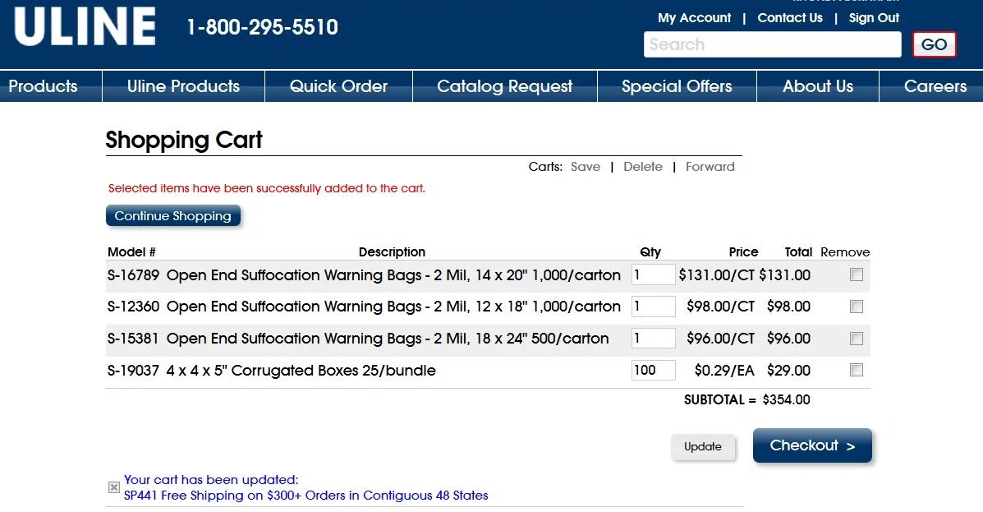Click model number S-19037
This screenshot has width=983, height=512.
point(133,370)
